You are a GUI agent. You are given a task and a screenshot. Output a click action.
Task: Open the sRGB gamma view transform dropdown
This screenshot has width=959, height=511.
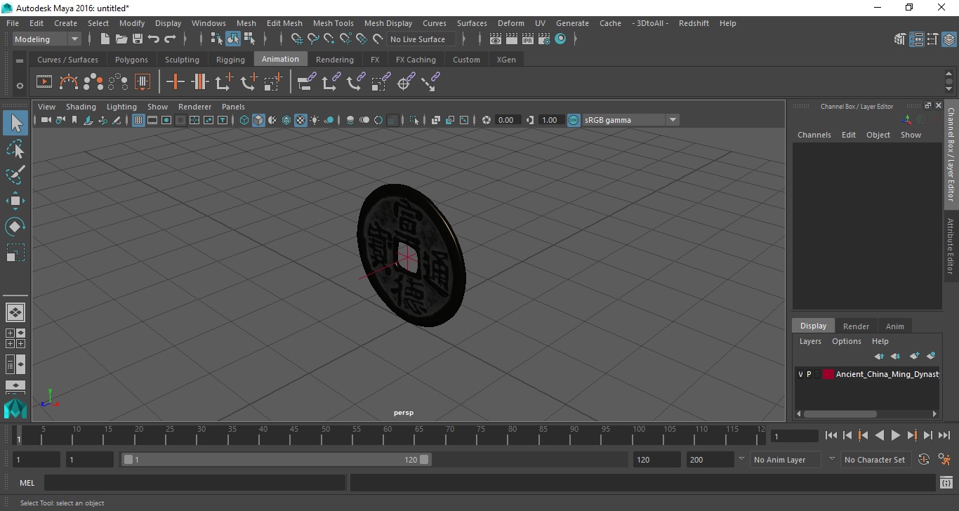click(630, 120)
